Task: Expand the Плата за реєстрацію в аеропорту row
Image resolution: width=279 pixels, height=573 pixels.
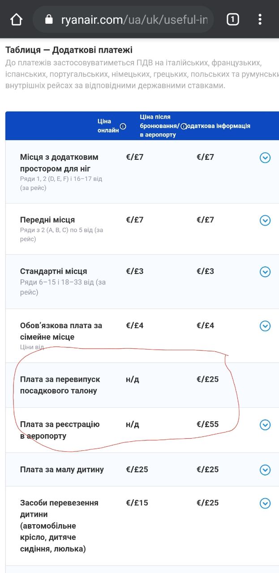Action: click(265, 425)
